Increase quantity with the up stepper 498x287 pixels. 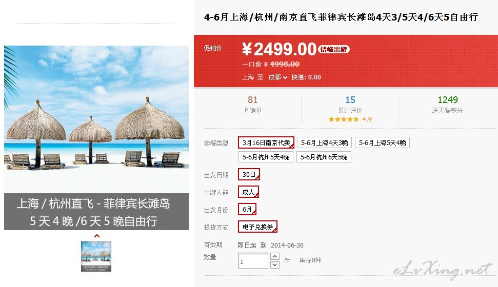coord(275,256)
